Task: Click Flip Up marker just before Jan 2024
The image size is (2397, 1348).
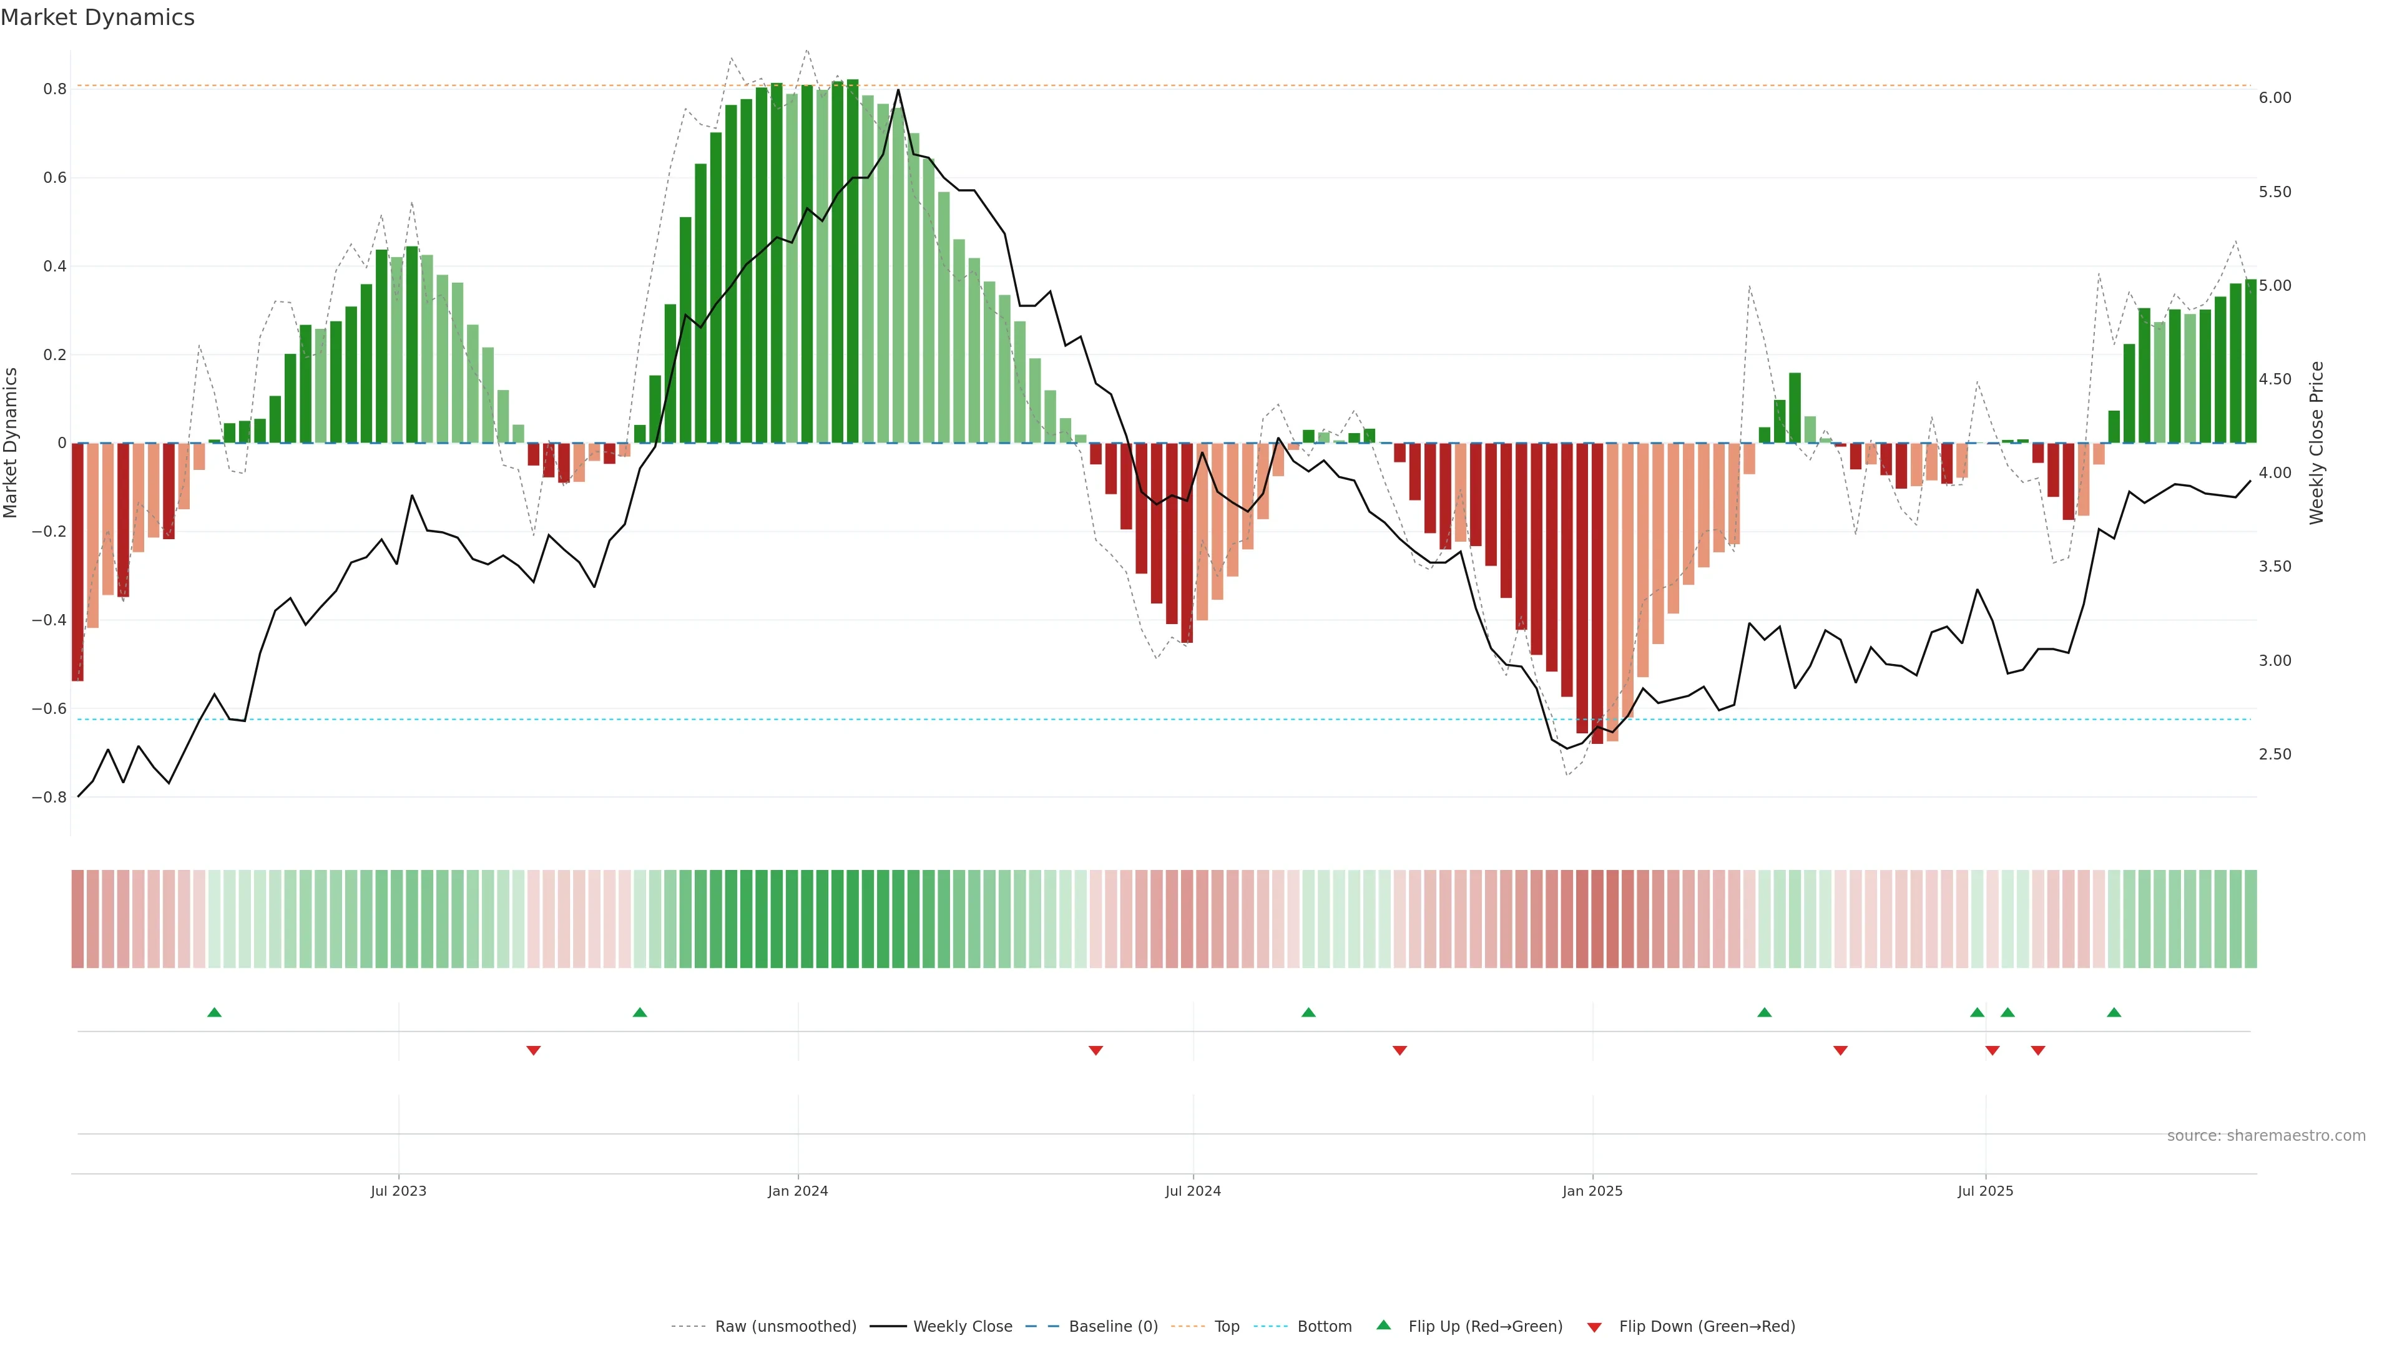Action: coord(639,1012)
